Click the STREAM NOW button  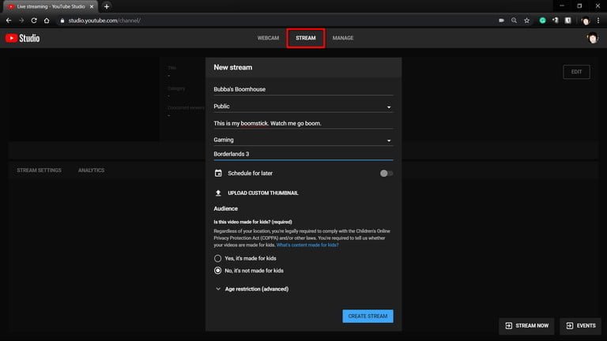526,325
